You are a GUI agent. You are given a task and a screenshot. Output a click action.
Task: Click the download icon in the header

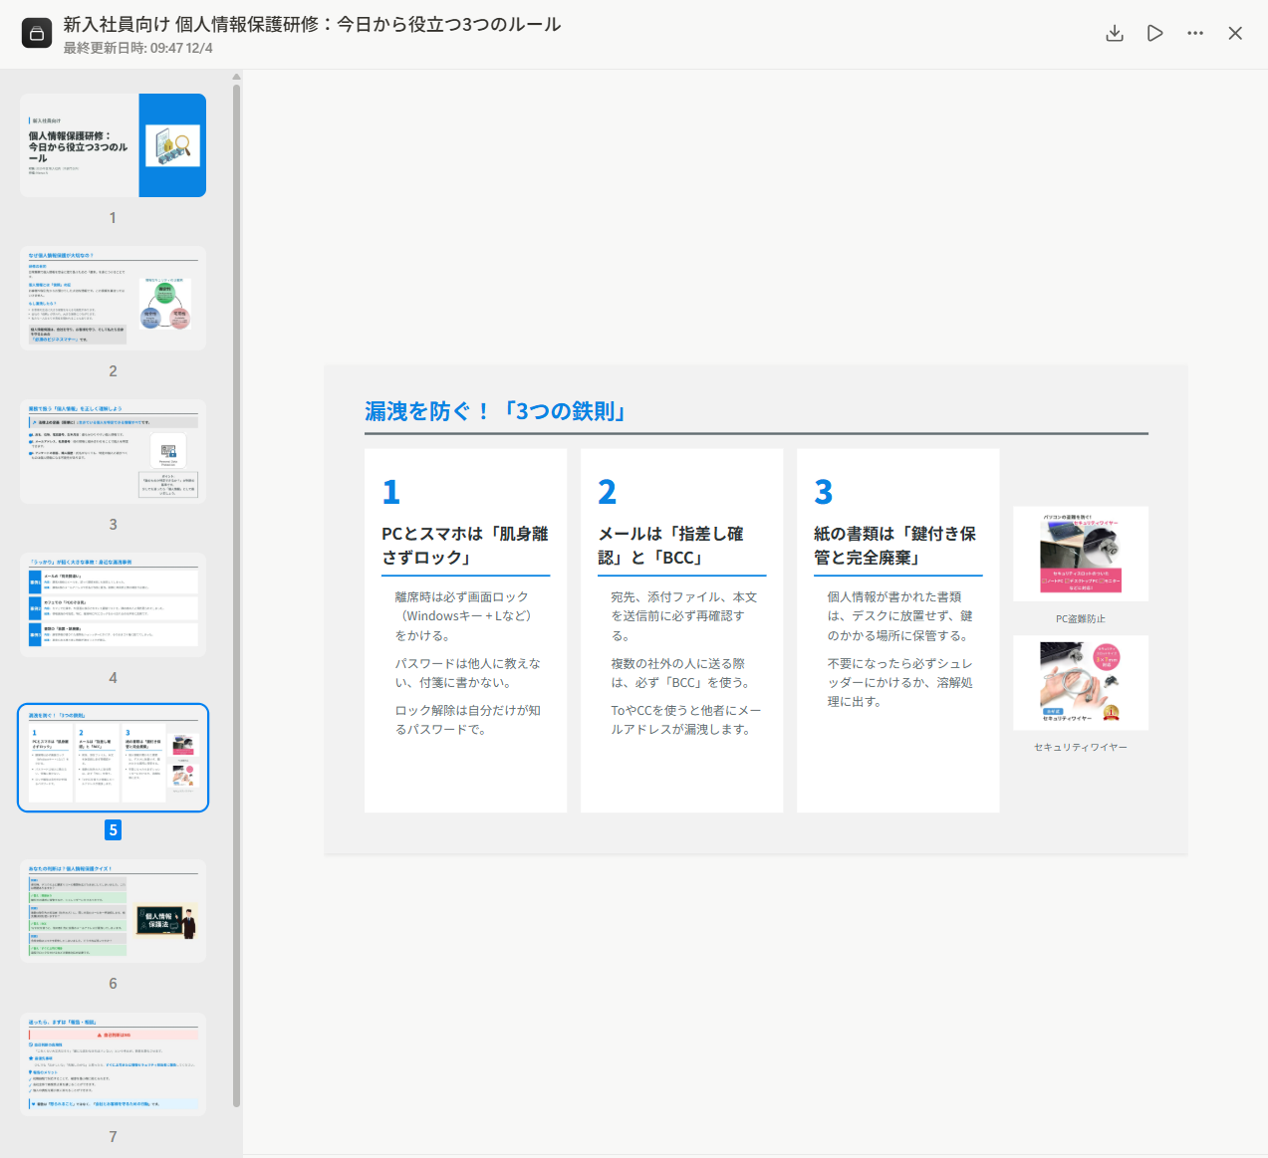[x=1115, y=33]
